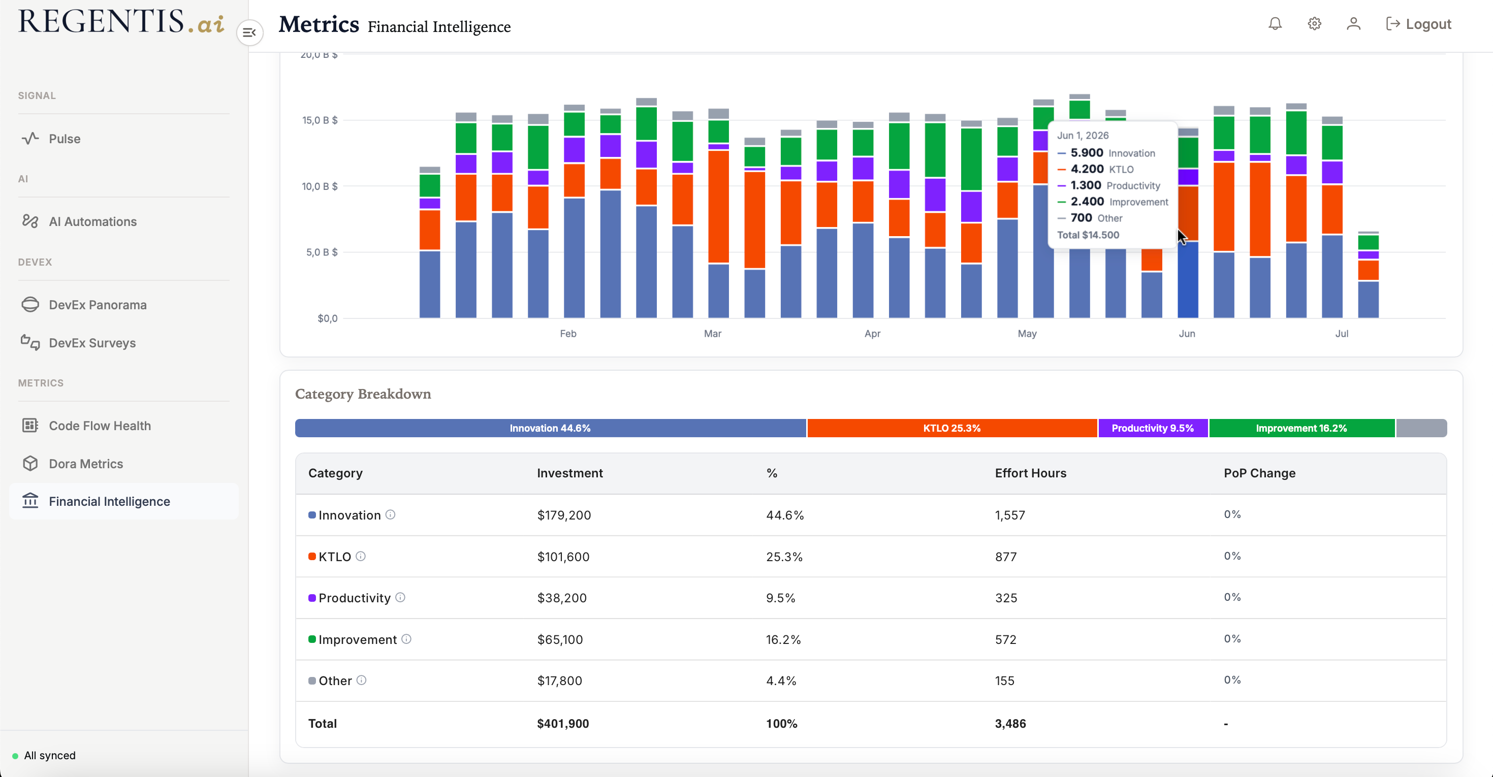
Task: Open user profile icon
Action: [1353, 24]
